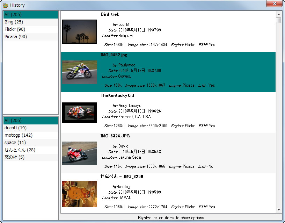
Task: Click author name Paulymac
Action: click(127, 65)
